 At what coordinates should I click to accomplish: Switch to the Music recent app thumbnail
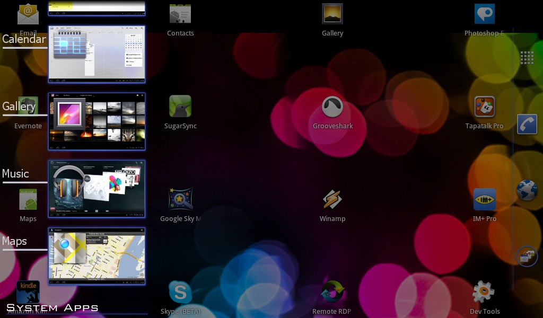97,189
